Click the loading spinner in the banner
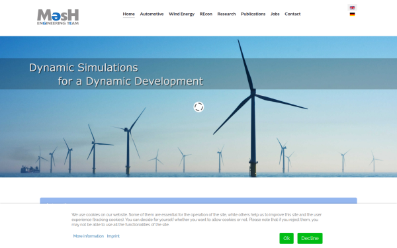This screenshot has height=248, width=397. click(198, 106)
